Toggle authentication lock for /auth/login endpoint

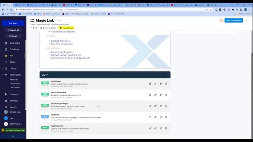150,84
